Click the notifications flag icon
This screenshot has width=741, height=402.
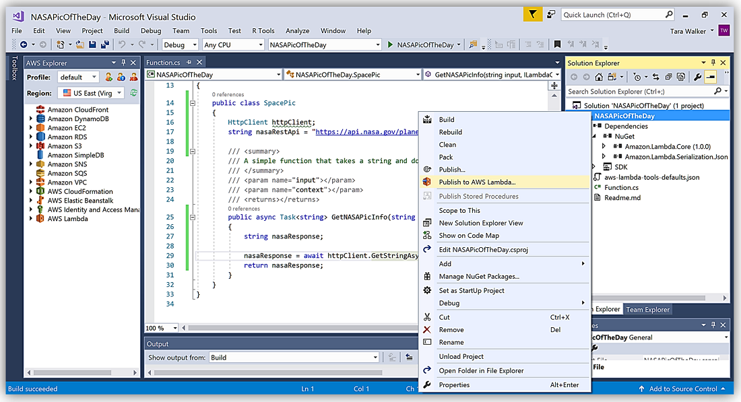coord(533,14)
